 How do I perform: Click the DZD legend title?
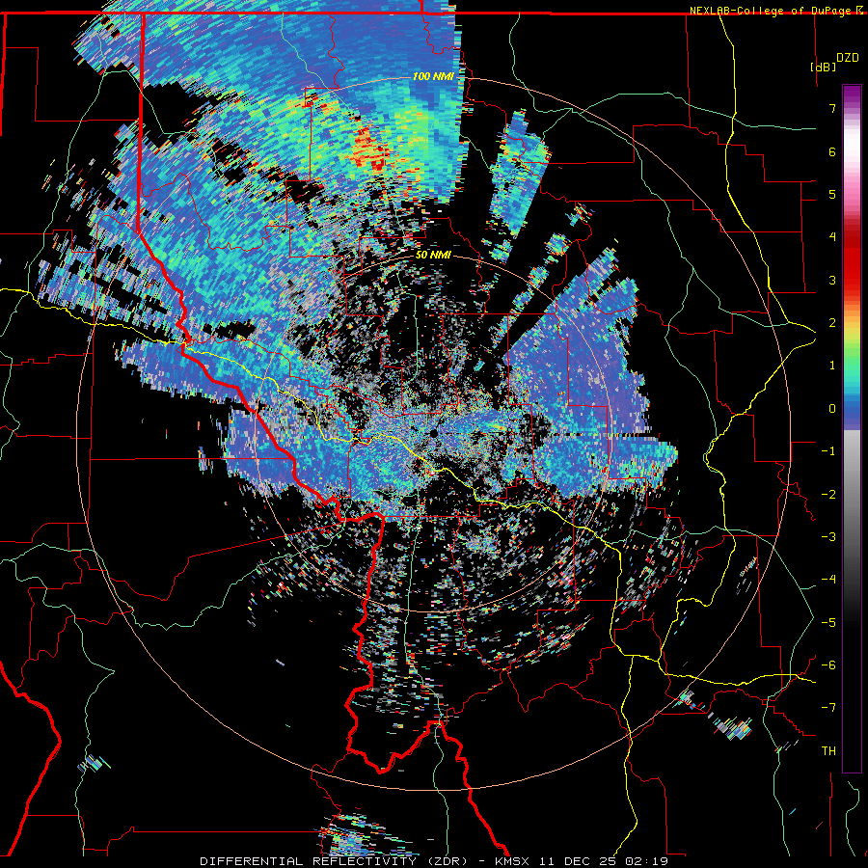848,58
